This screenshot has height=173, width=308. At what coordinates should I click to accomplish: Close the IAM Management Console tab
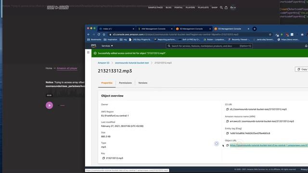point(172,29)
